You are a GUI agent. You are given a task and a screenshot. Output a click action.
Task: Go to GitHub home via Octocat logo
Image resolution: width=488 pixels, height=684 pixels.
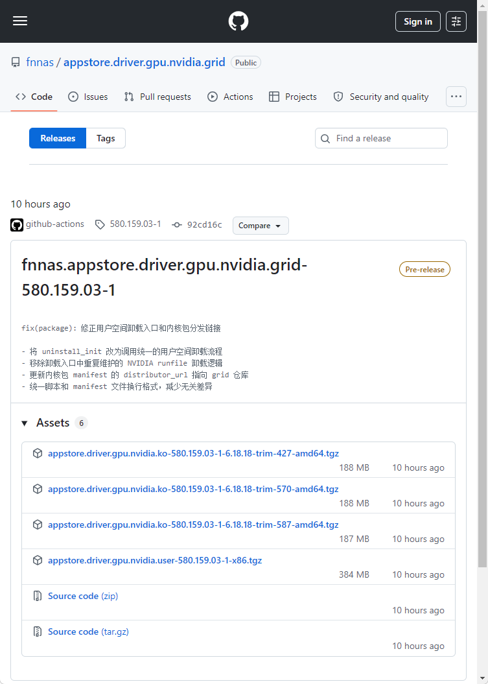coord(238,21)
